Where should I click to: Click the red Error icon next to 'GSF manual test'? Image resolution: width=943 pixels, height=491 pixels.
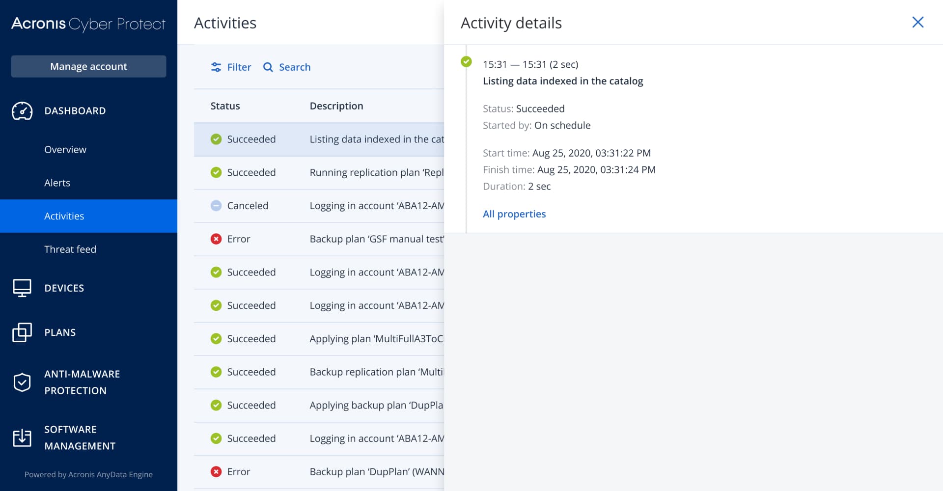click(x=216, y=239)
